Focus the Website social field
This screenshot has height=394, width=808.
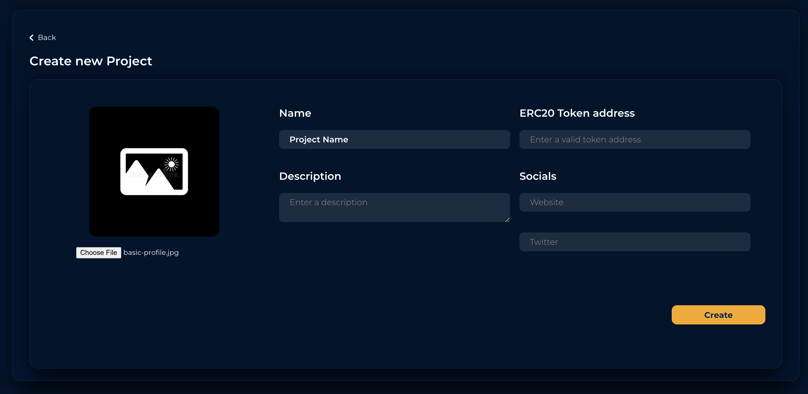(x=635, y=202)
